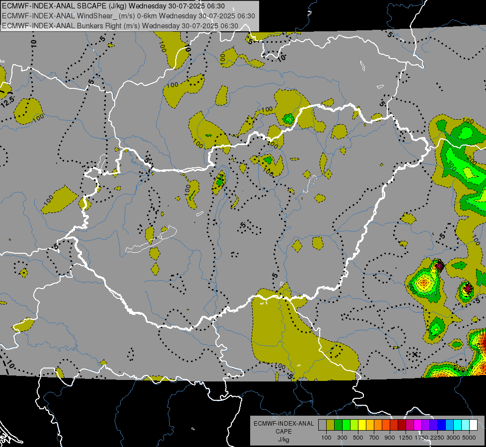Screen dimensions: 486x447
Task: Click the 900 tick label in legend
Action: (390, 438)
